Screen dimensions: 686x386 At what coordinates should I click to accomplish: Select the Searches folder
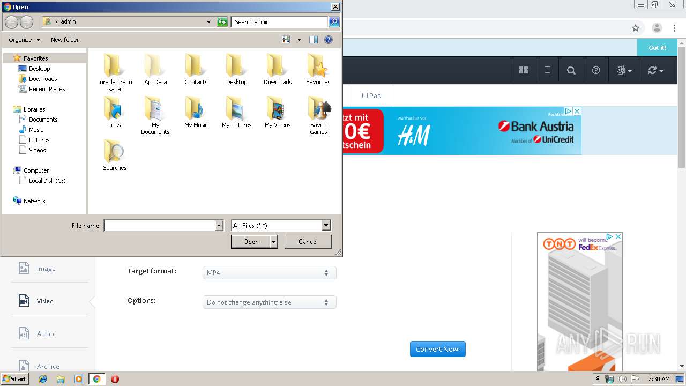click(x=115, y=155)
